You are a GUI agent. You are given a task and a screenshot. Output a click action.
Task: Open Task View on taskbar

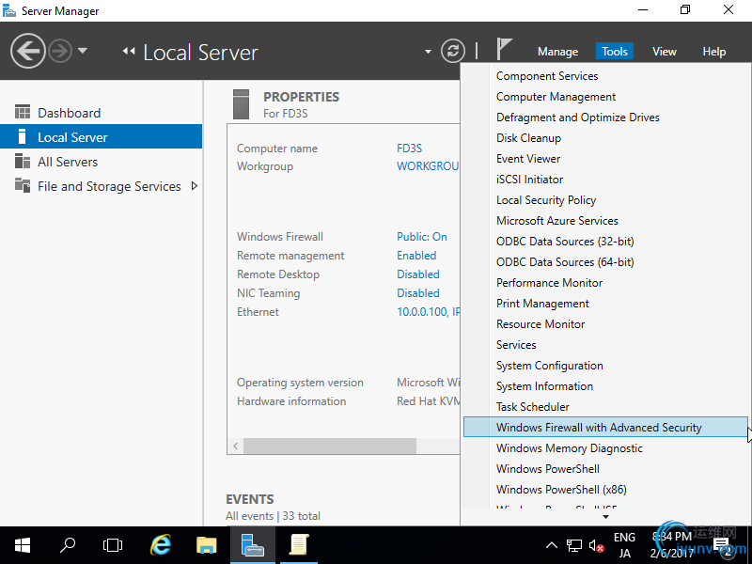click(x=113, y=545)
